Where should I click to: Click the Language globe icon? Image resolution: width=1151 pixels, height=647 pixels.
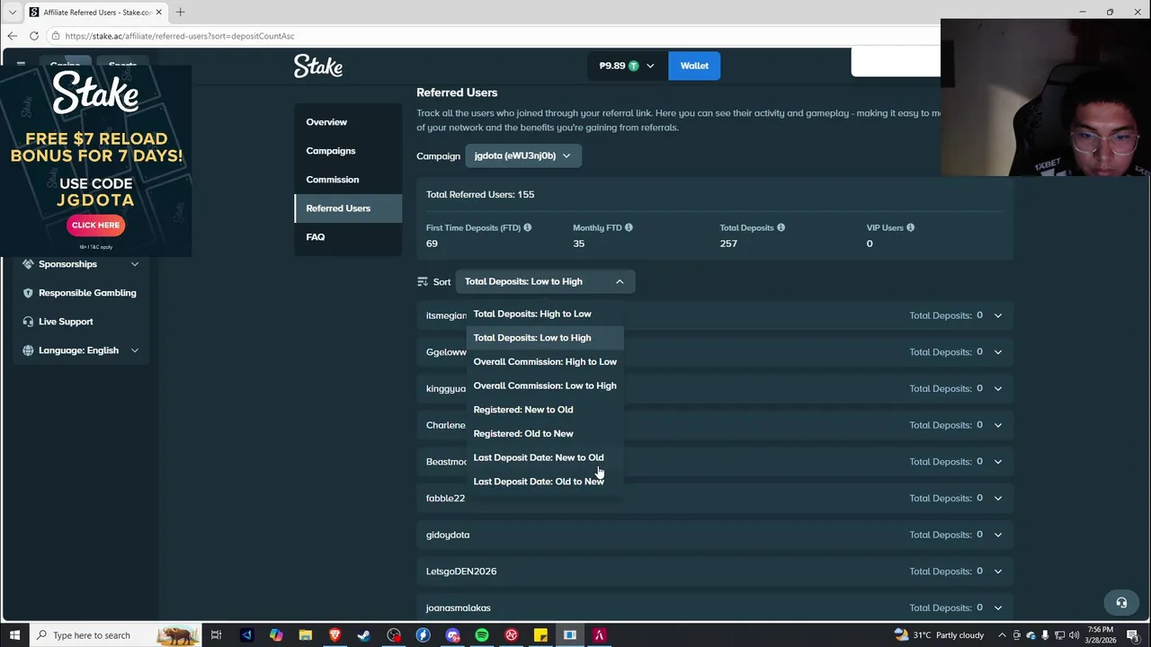click(28, 350)
